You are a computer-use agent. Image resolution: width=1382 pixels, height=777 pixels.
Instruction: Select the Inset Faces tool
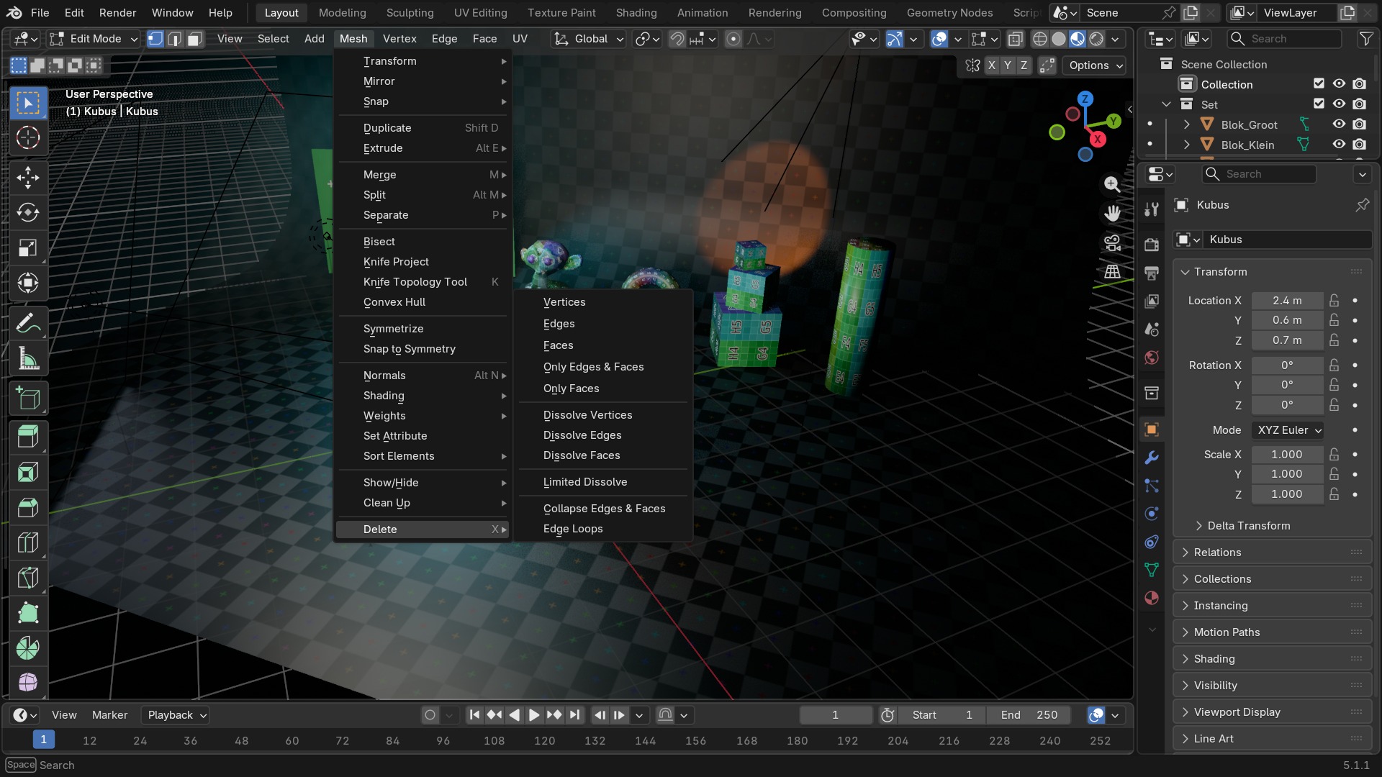28,473
